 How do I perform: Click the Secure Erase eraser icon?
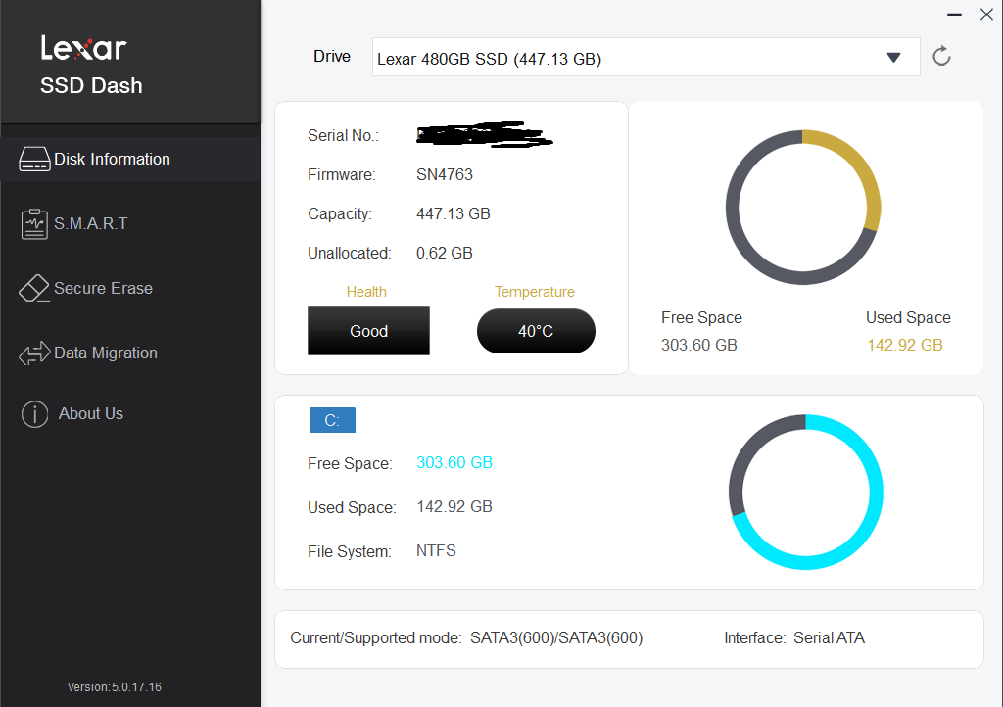(x=34, y=288)
